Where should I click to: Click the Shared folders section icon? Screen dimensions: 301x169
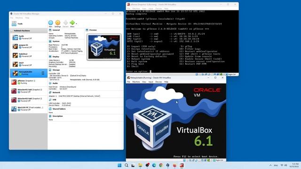point(50,109)
